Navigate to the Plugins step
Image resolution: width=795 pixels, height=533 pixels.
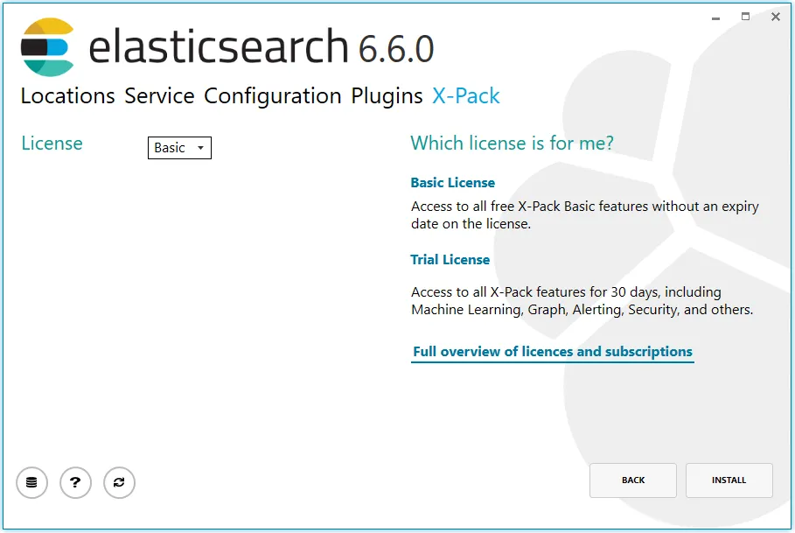387,96
